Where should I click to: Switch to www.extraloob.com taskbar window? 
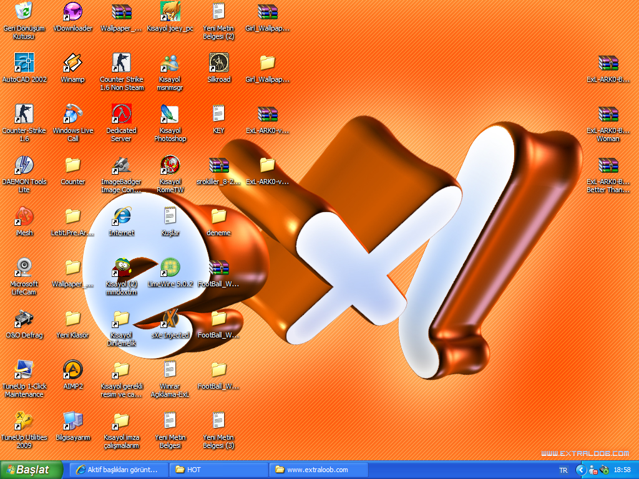pos(319,470)
